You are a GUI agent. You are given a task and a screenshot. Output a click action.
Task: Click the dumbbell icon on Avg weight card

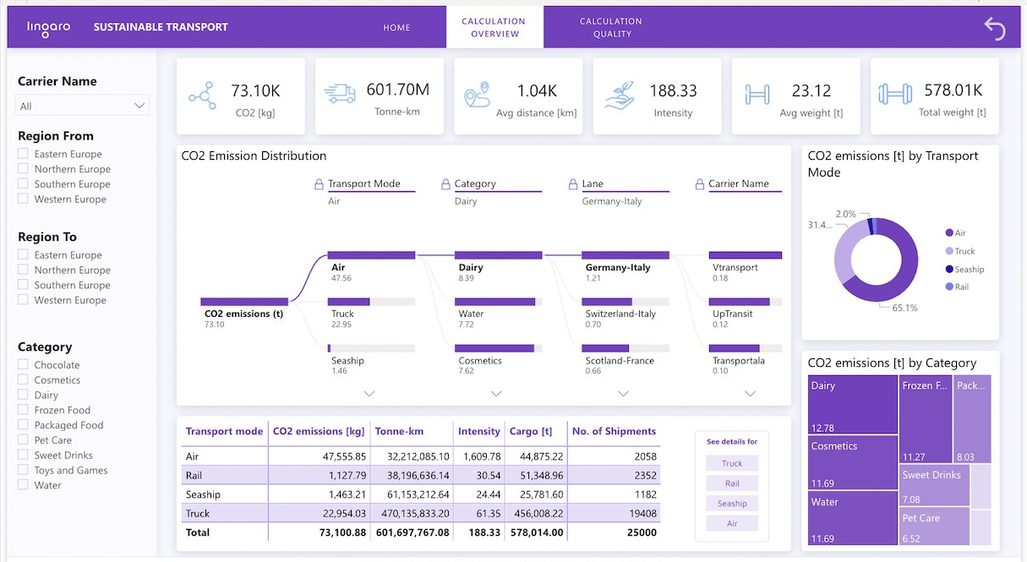tap(757, 94)
